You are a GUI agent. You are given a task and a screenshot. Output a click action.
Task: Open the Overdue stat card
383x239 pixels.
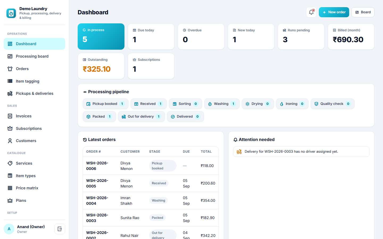point(201,36)
